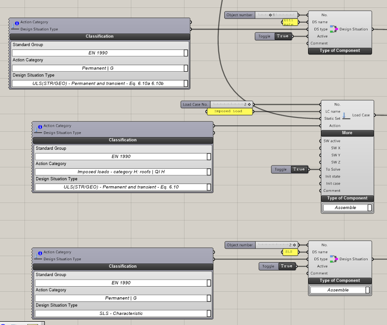Click Type of Component header on top Design Situation

pyautogui.click(x=340, y=50)
